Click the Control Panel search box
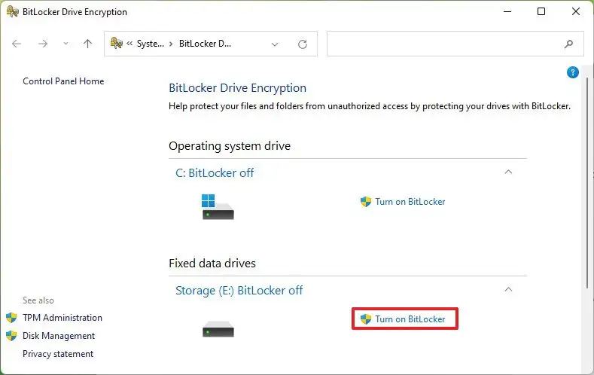 tap(444, 44)
